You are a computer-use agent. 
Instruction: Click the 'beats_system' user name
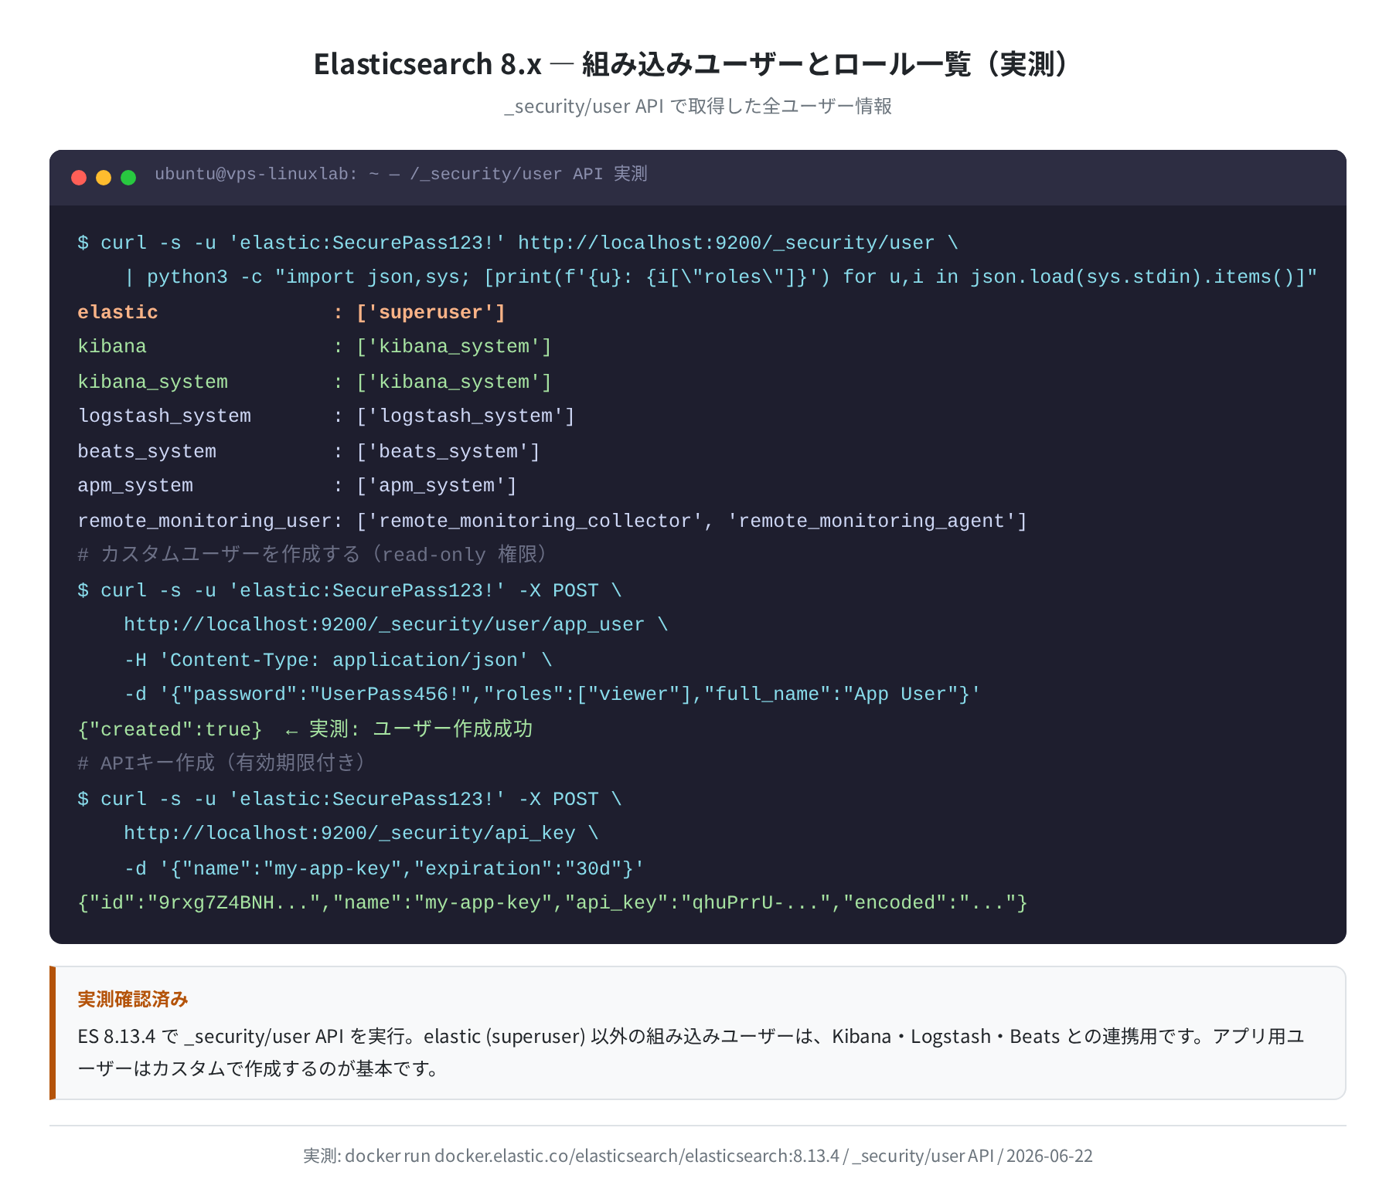click(147, 451)
